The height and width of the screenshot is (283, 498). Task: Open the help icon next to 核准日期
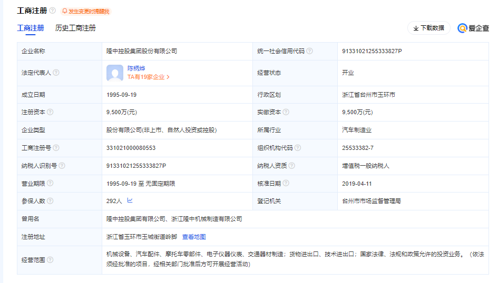[x=286, y=183]
